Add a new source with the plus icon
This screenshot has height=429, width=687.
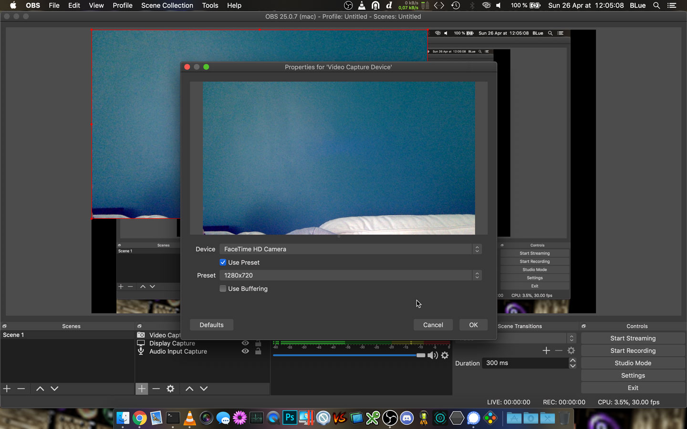(x=142, y=388)
